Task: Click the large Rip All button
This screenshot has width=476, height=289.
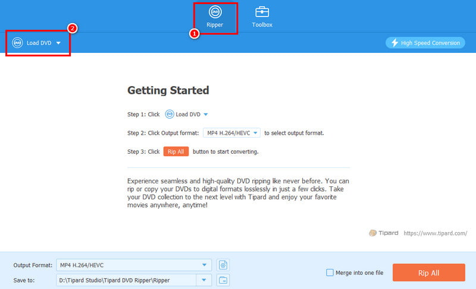Action: [428, 272]
